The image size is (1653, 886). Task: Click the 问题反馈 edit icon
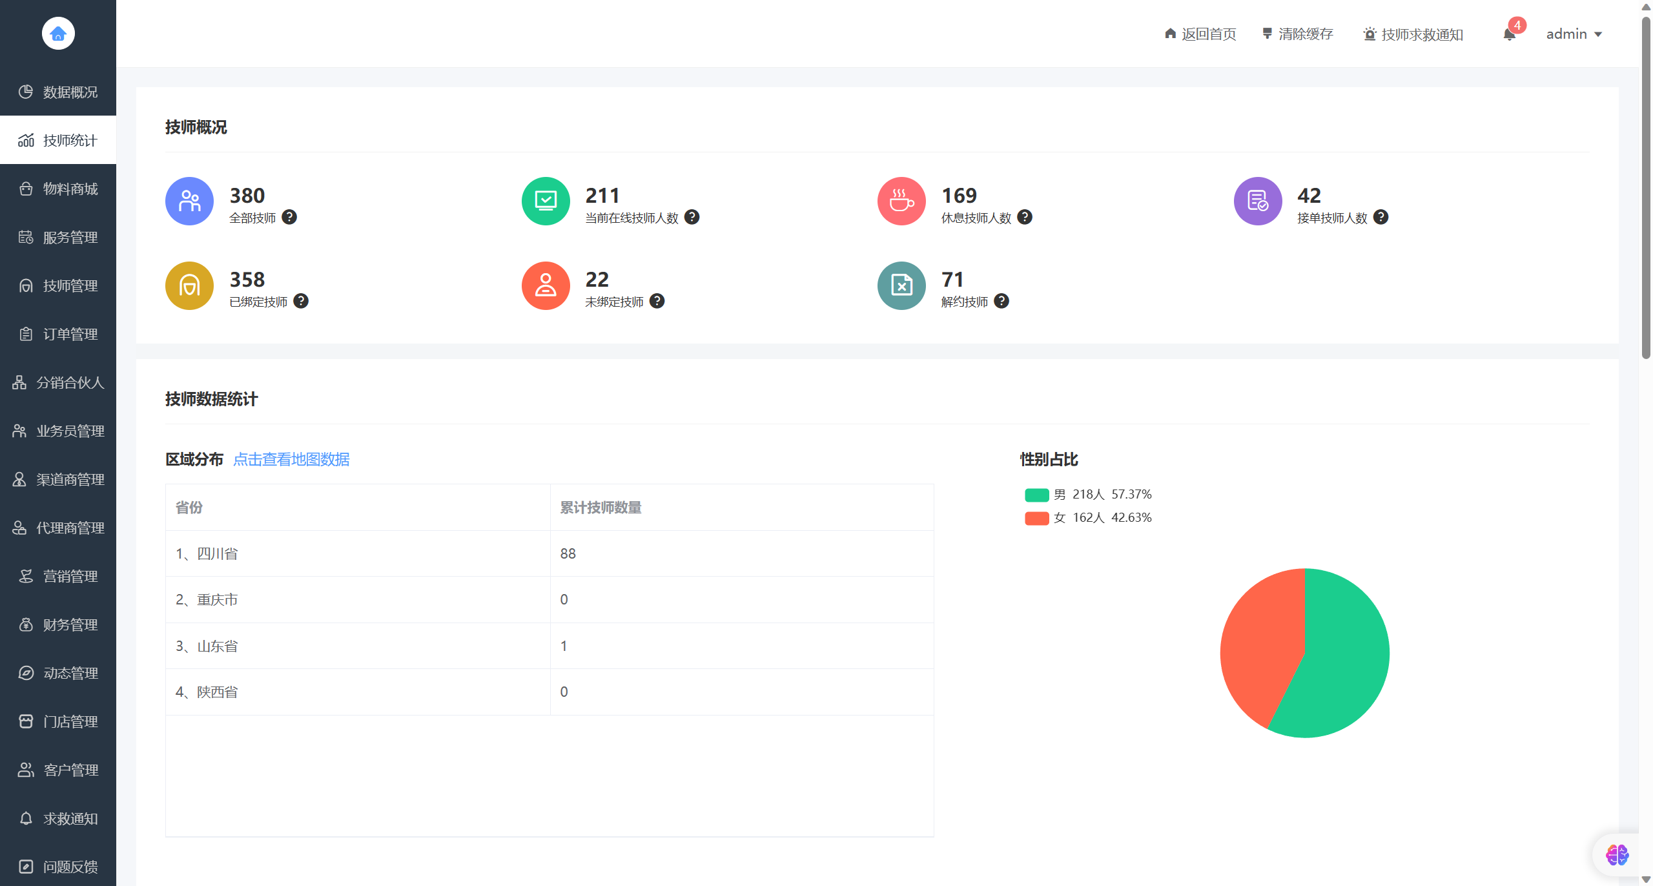click(x=26, y=867)
